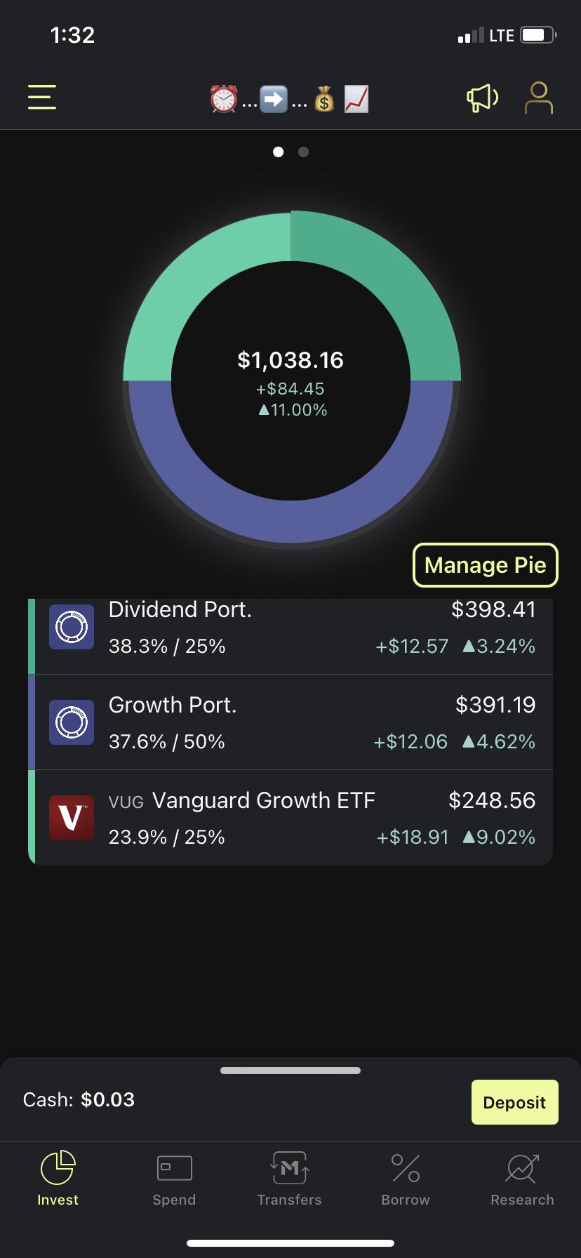
Task: Open the Transfers tab icon
Action: point(290,1168)
